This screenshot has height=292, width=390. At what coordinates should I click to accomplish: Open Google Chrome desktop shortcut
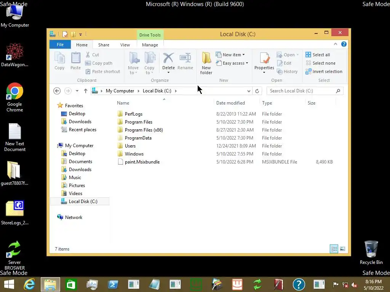[15, 97]
